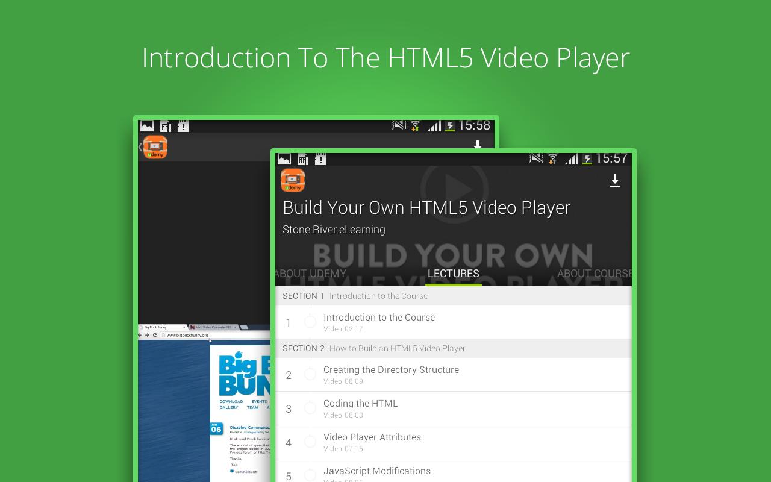Tap the screenshot notification icon in the status bar
Screen dimensions: 771x482
pos(283,159)
